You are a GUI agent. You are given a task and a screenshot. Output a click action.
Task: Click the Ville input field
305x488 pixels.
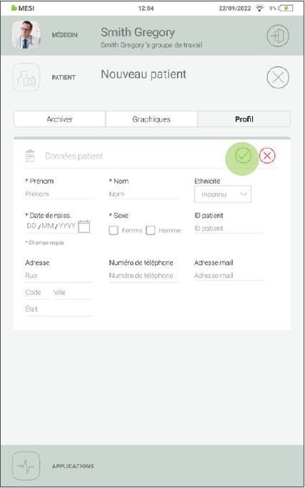(74, 292)
